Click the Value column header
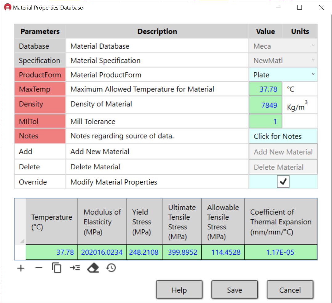 tap(265, 31)
